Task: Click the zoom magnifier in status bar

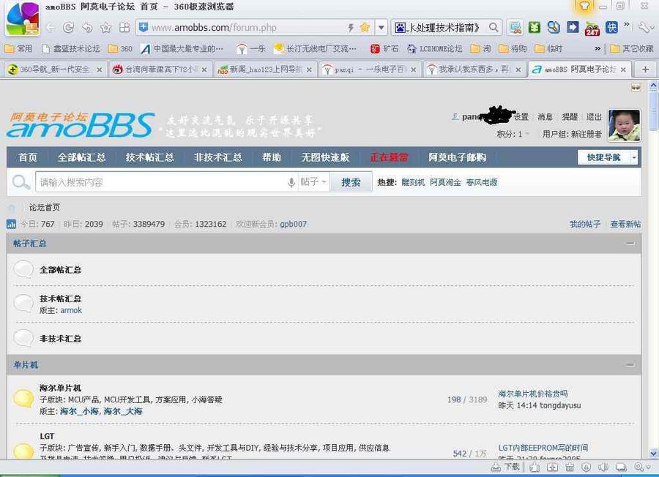Action: pos(640,467)
